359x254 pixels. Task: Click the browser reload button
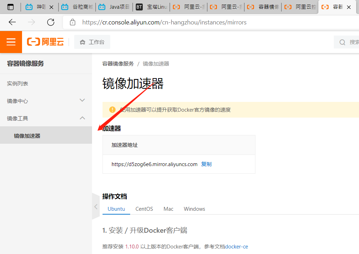pyautogui.click(x=50, y=22)
